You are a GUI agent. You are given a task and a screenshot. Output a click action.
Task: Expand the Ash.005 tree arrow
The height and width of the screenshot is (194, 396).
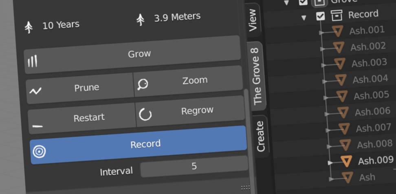[x=326, y=98]
